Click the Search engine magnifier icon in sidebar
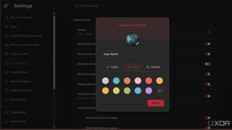 pos(7,81)
